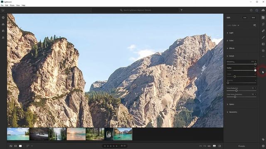Click the cloud sync status icon
Image resolution: width=266 pixels, height=149 pixels.
click(x=263, y=10)
